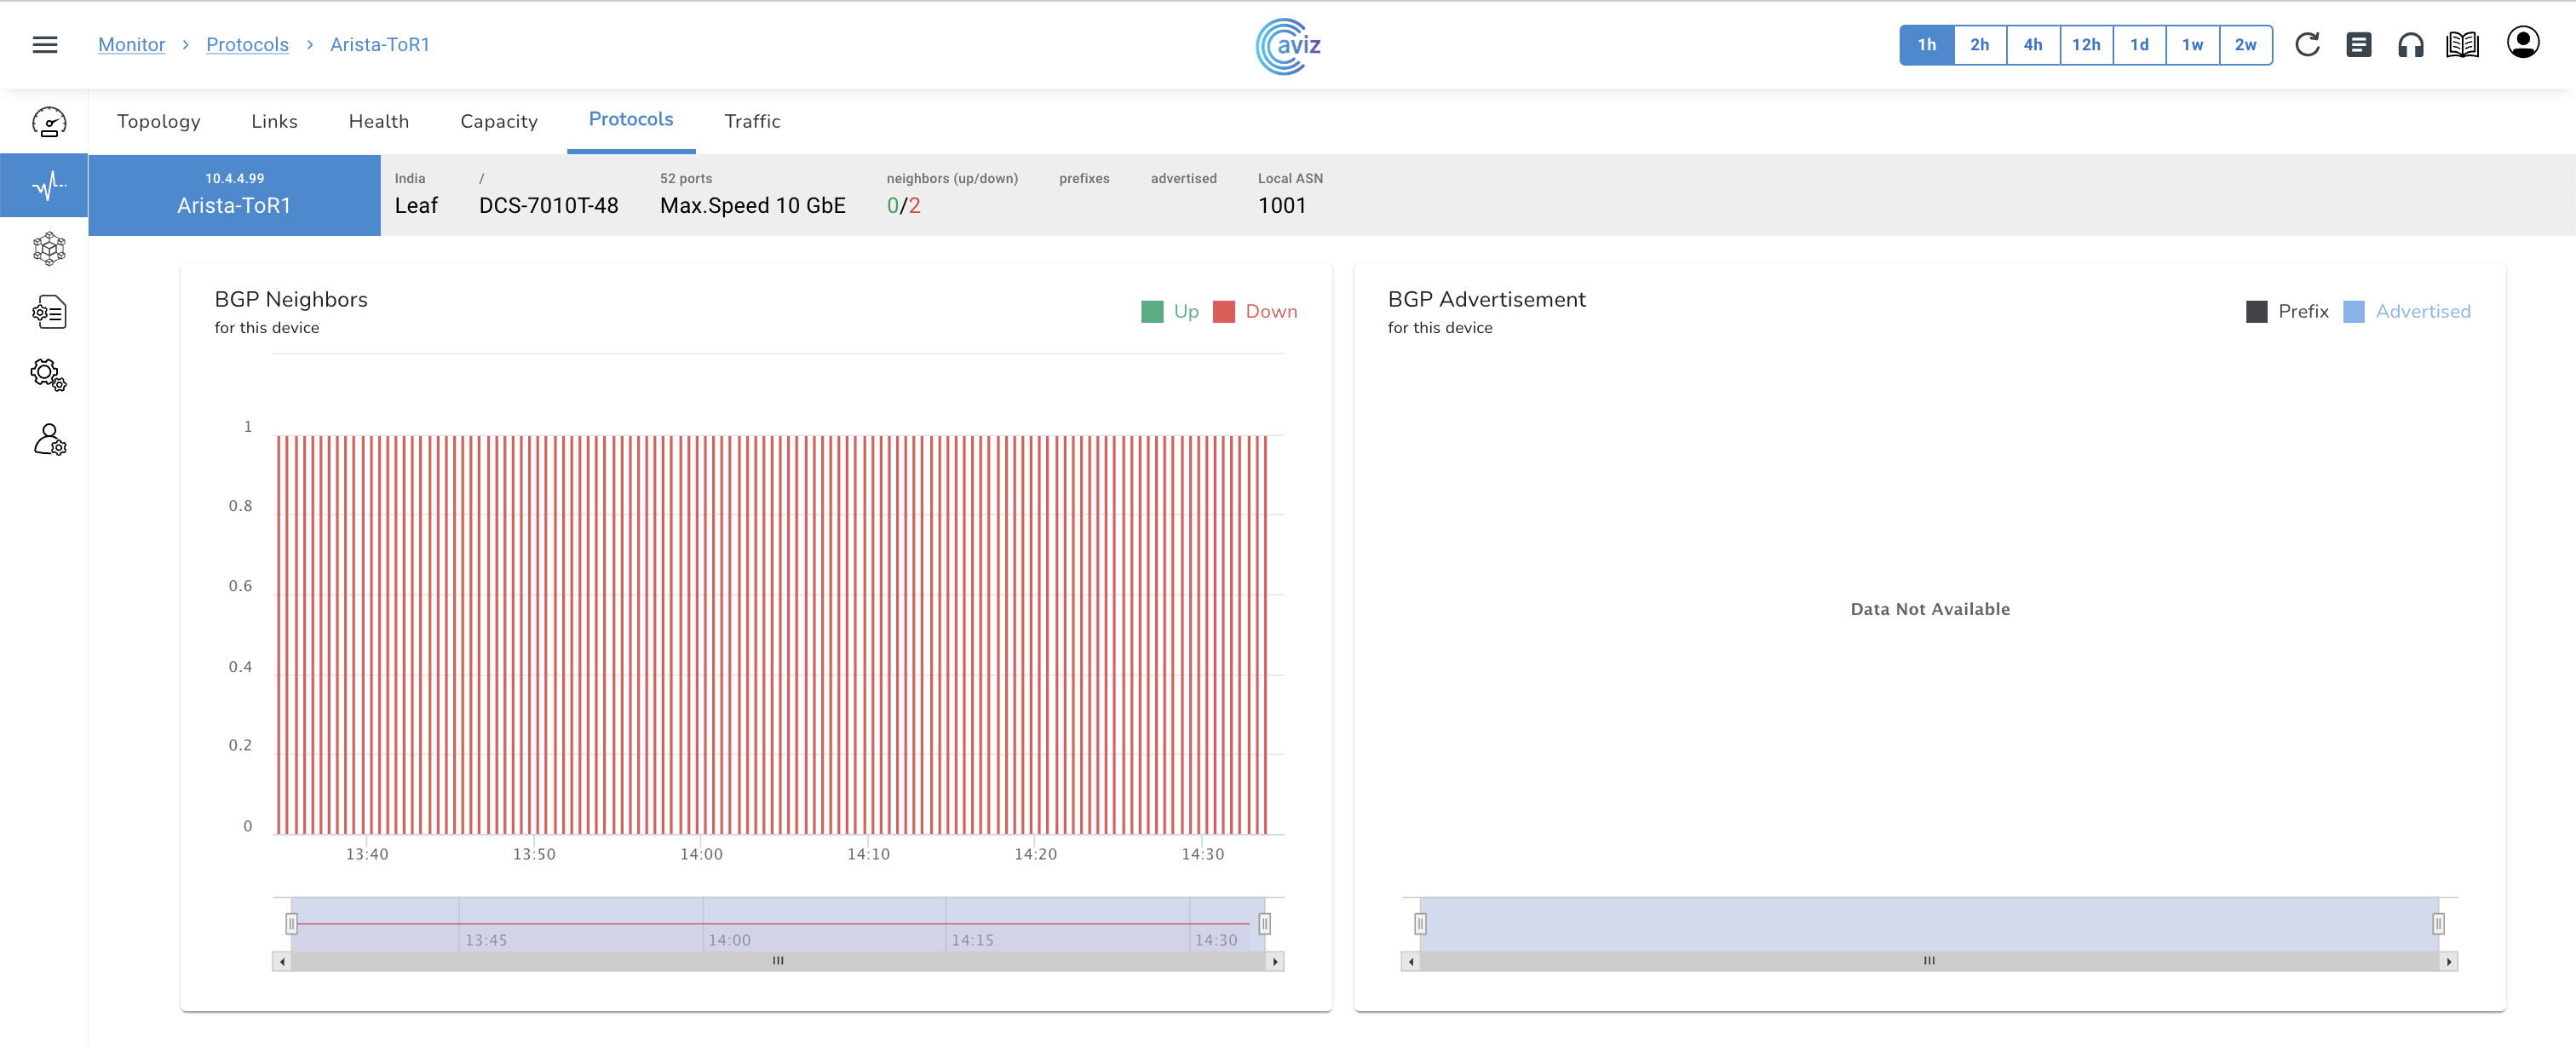This screenshot has height=1046, width=2576.
Task: Switch to the Traffic tab
Action: pos(752,121)
